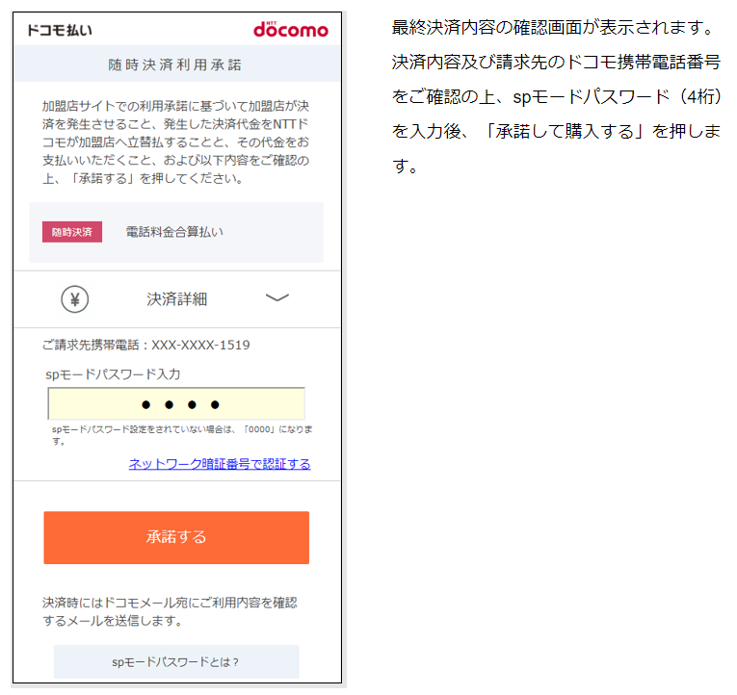This screenshot has height=695, width=737.
Task: Click the spモードパスワード入力 label
Action: [x=113, y=374]
